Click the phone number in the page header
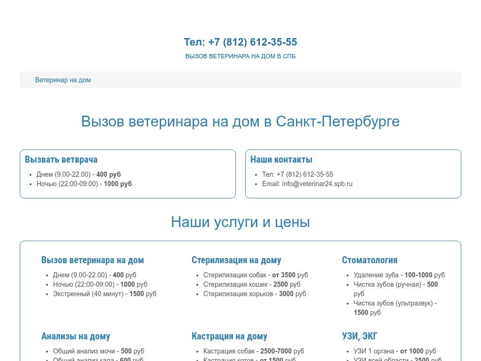Screen dimensions: 481x361 tap(240, 42)
